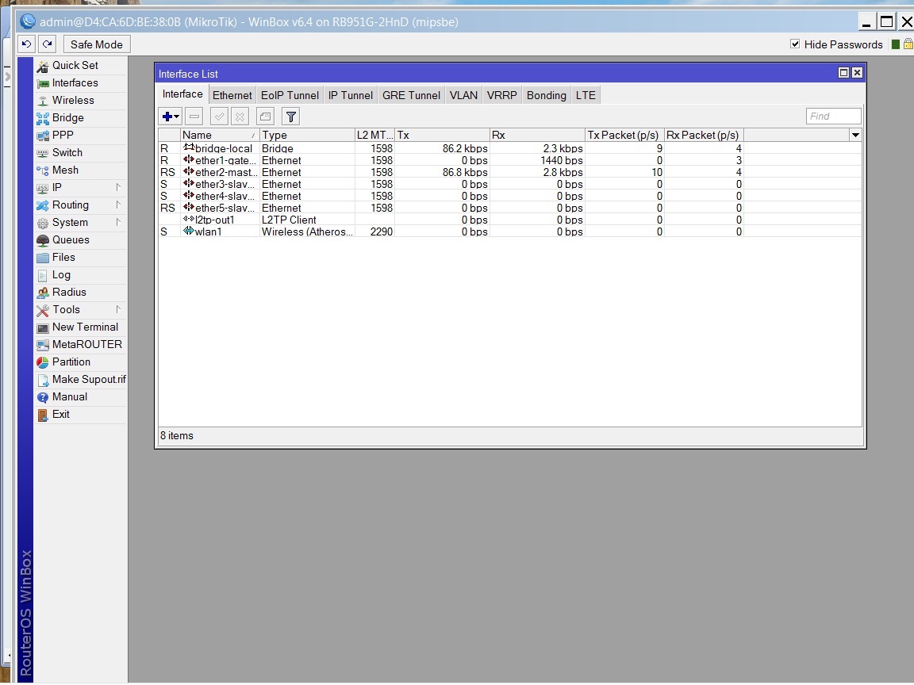This screenshot has height=685, width=914.
Task: Select the ether5-slav... interface row
Action: pyautogui.click(x=509, y=208)
